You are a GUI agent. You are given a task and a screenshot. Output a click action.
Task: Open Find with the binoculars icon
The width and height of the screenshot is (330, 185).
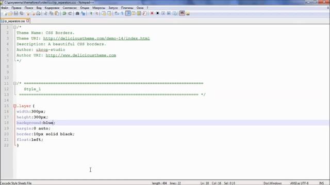[77, 14]
